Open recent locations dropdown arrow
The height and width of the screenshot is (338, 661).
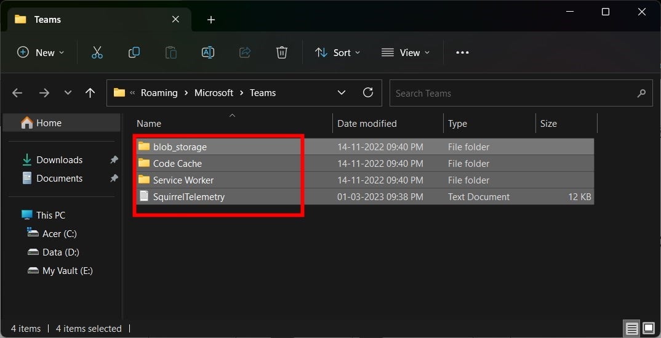coord(68,93)
